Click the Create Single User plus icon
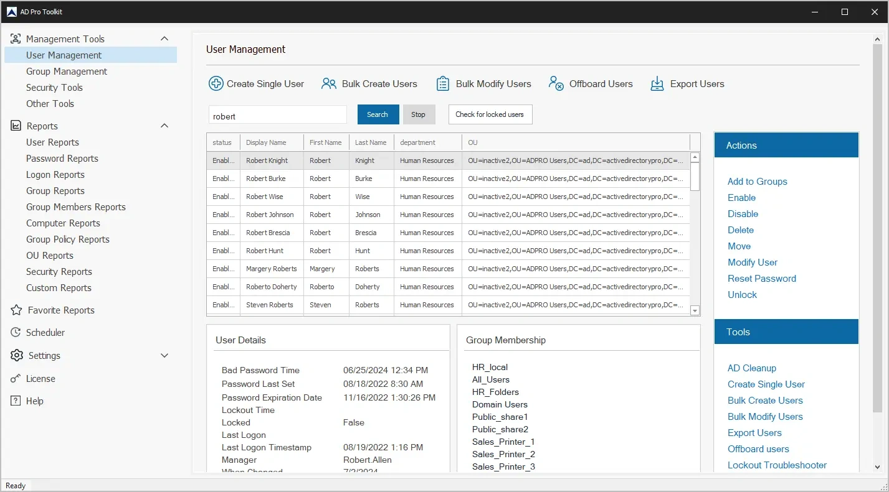The image size is (889, 492). 216,83
